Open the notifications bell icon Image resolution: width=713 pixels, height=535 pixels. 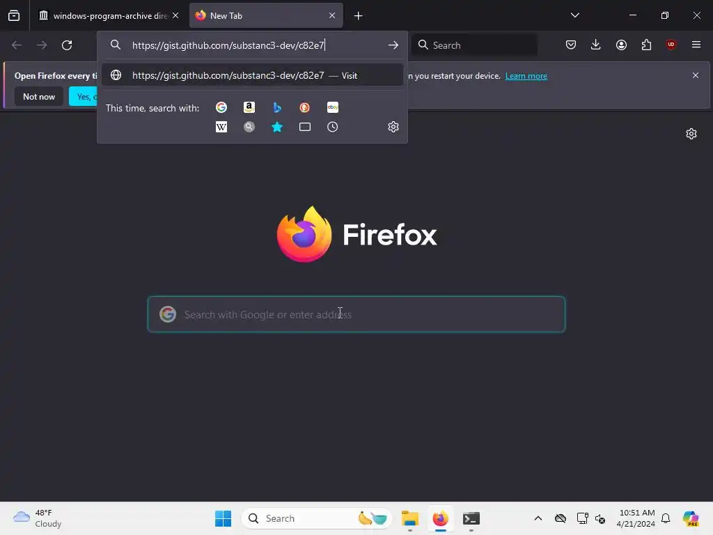pyautogui.click(x=666, y=518)
